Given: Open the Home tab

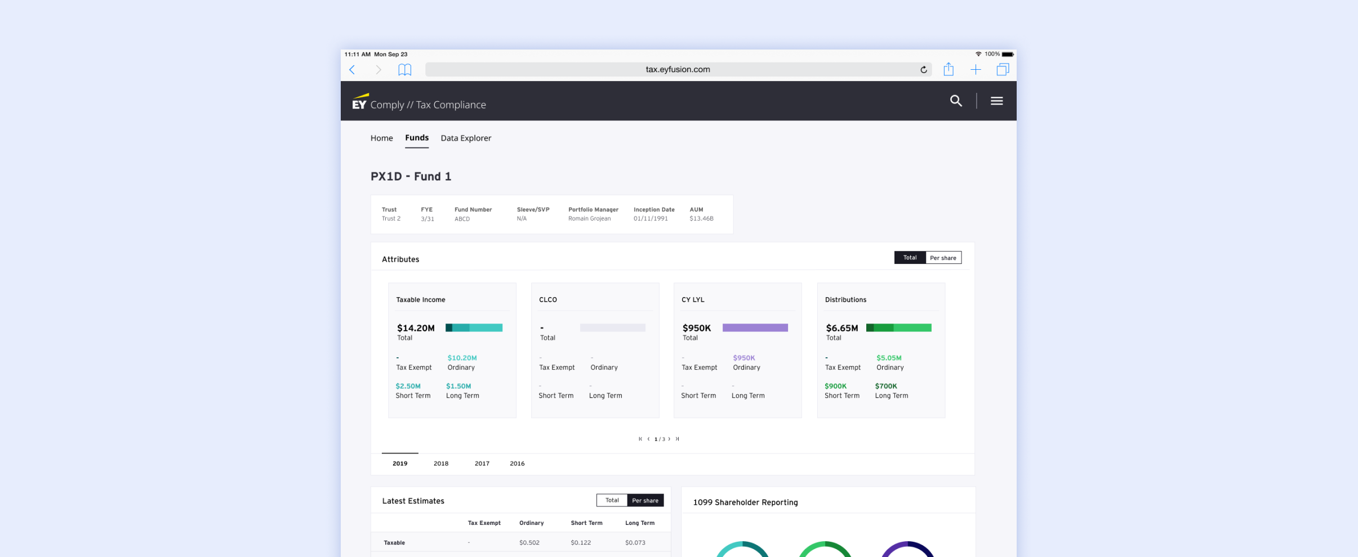Looking at the screenshot, I should point(382,138).
